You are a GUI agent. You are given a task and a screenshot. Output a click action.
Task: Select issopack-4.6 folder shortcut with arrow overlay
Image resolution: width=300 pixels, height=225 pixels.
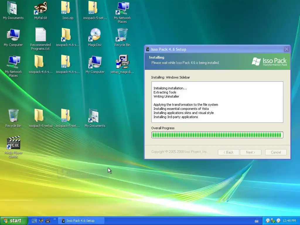tap(68, 37)
